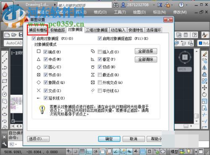The width and height of the screenshot is (210, 155).
Task: Click the binoculars search icon
Action: [116, 5]
